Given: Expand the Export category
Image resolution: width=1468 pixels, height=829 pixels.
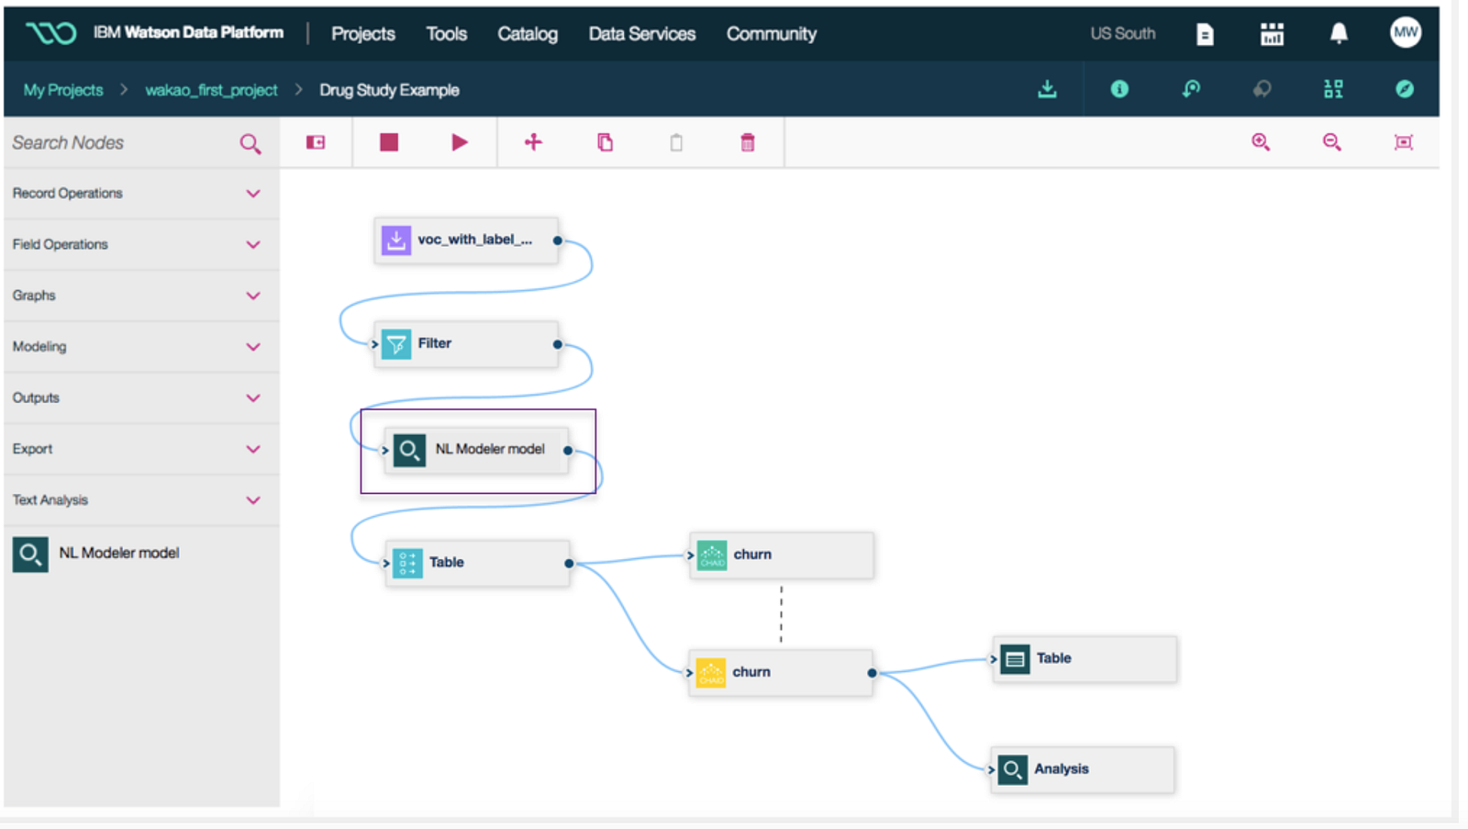Looking at the screenshot, I should (141, 449).
